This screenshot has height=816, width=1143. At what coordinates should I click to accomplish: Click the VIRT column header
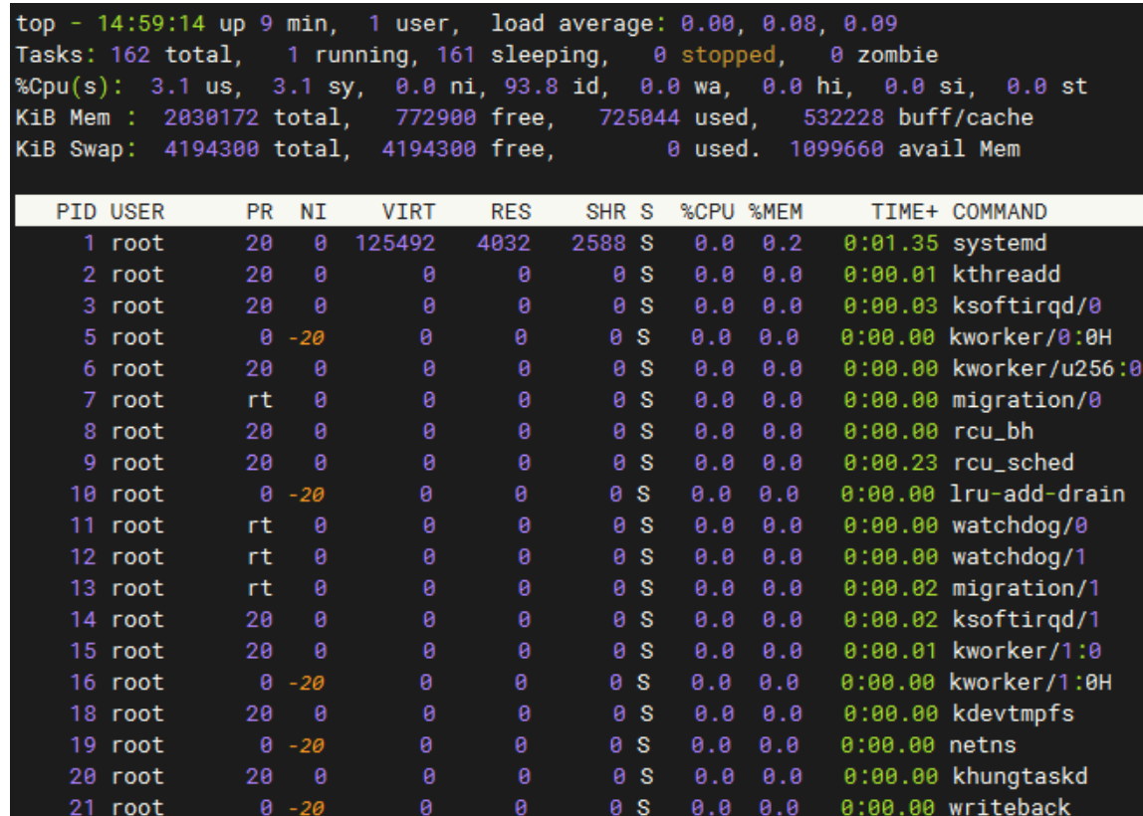(408, 211)
